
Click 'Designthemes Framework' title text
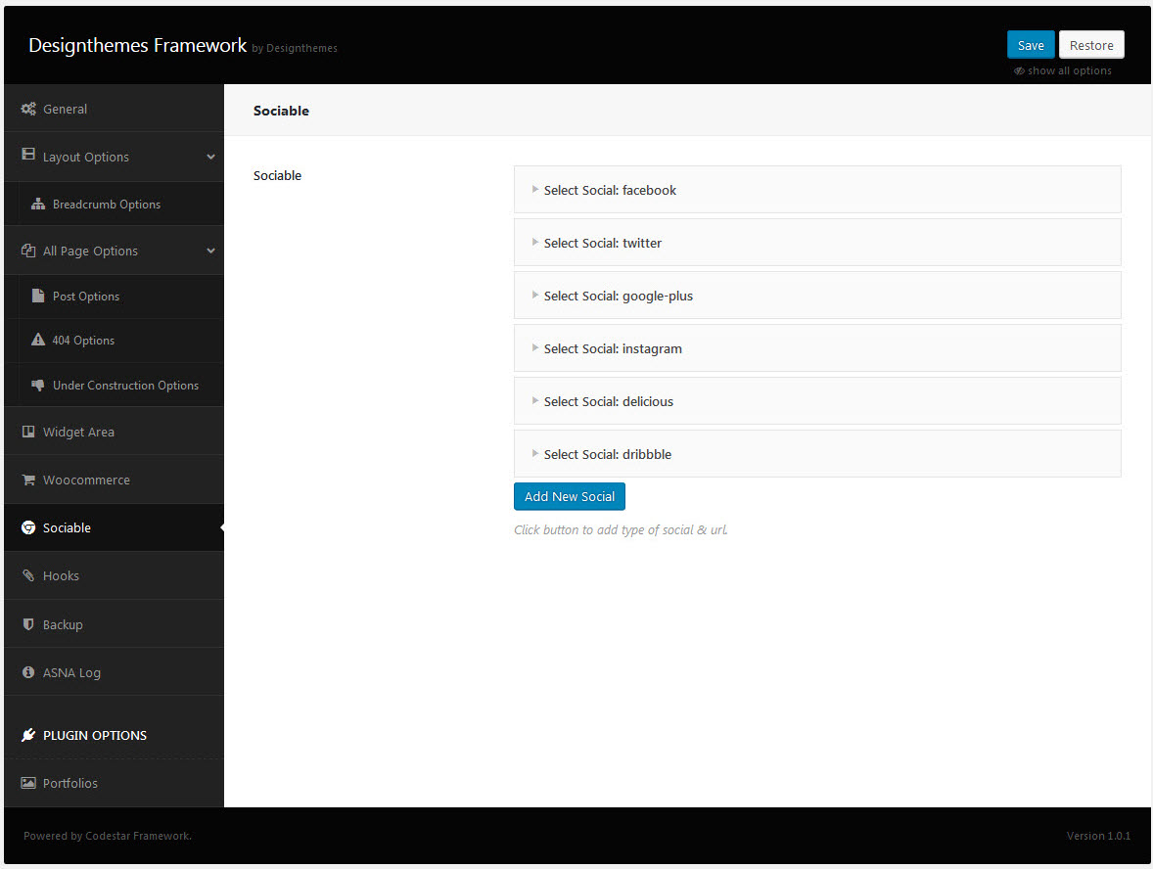[x=137, y=46]
